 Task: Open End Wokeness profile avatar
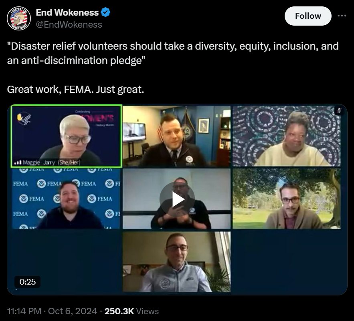19,18
